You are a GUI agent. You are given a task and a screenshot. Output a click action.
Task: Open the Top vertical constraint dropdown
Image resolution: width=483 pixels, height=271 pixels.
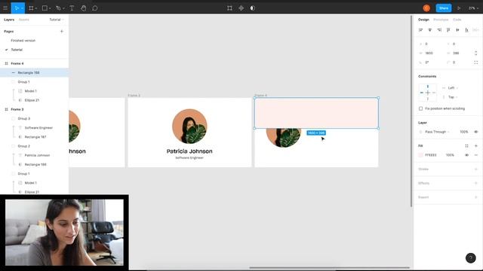coord(451,97)
